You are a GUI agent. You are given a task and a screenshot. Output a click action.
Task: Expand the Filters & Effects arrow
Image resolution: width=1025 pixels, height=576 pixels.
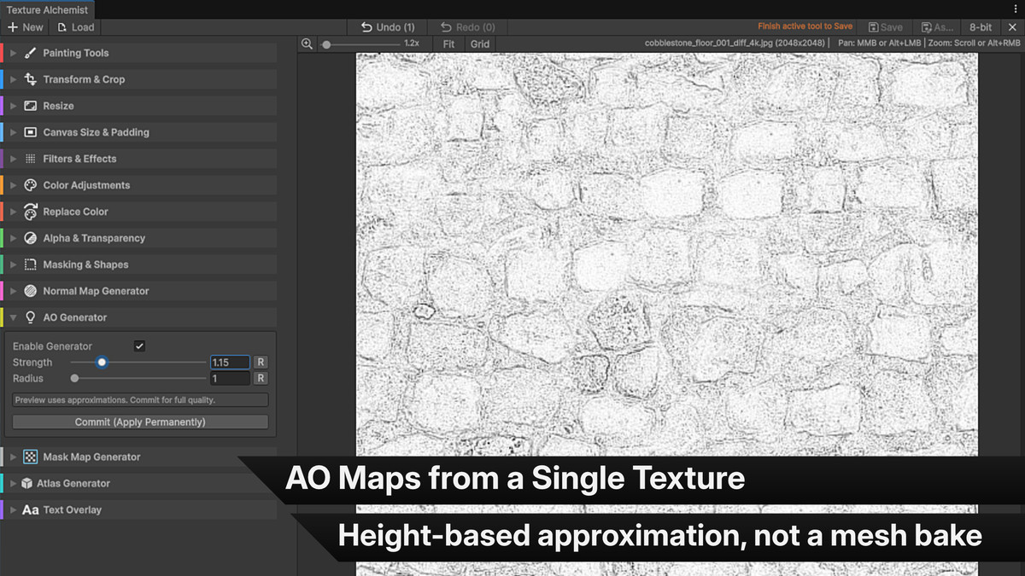tap(13, 159)
